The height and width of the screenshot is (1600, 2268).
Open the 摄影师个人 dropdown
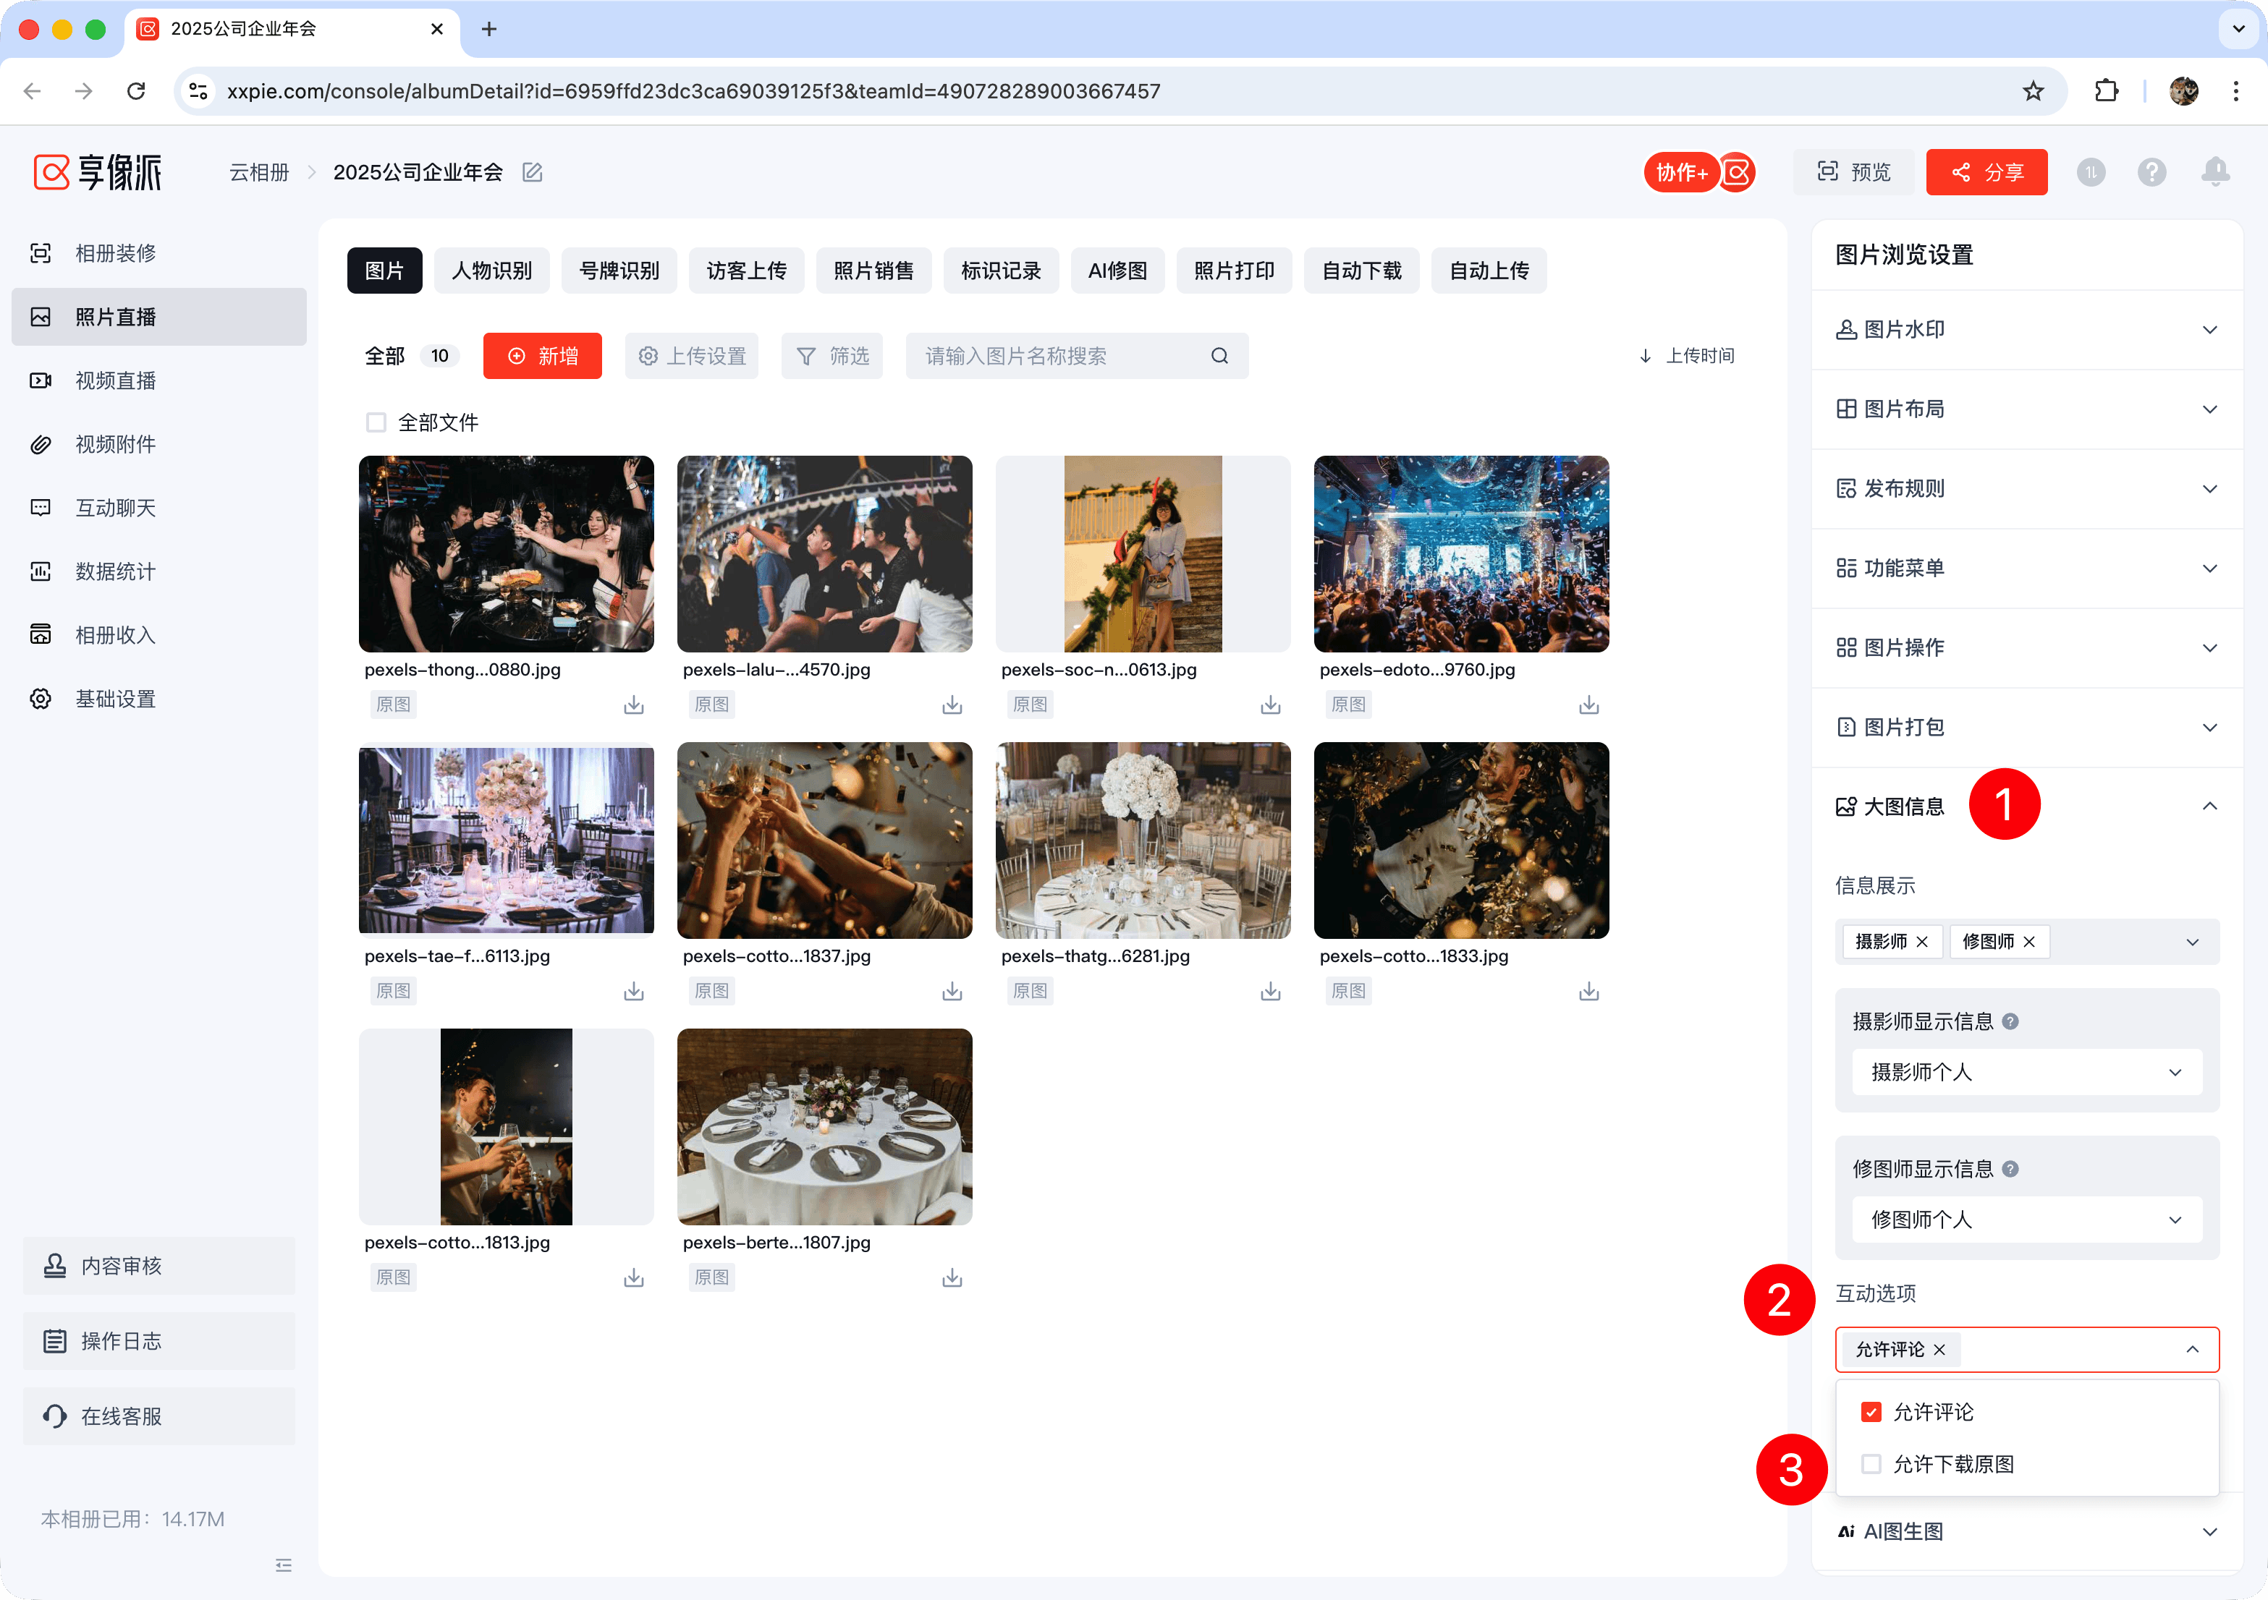(2026, 1072)
